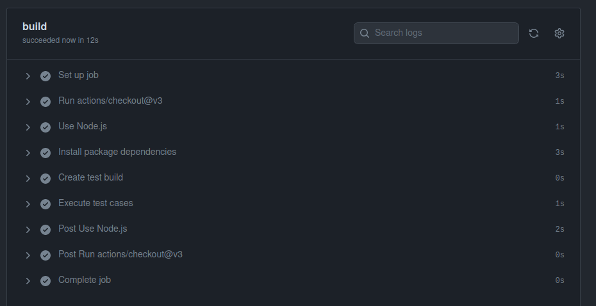Expand the Run actions/checkout@v3 chevron
This screenshot has height=306, width=596.
[x=28, y=101]
